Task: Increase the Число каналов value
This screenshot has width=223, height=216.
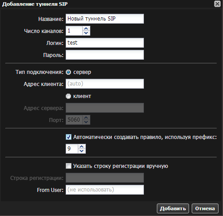Action: [86, 29]
